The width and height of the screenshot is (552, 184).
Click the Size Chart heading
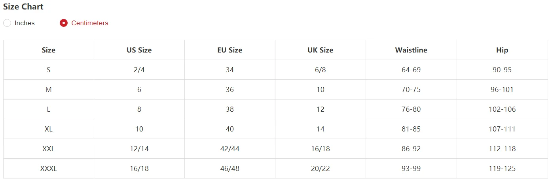(23, 7)
